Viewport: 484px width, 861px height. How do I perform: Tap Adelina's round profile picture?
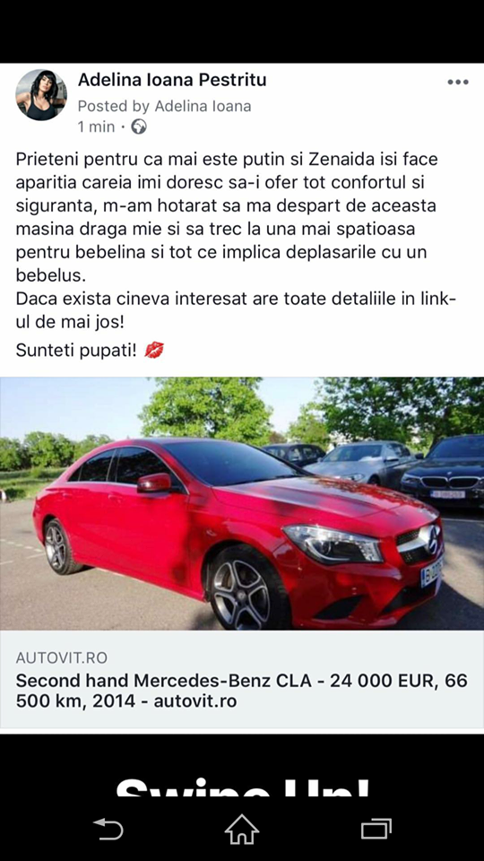click(x=41, y=94)
